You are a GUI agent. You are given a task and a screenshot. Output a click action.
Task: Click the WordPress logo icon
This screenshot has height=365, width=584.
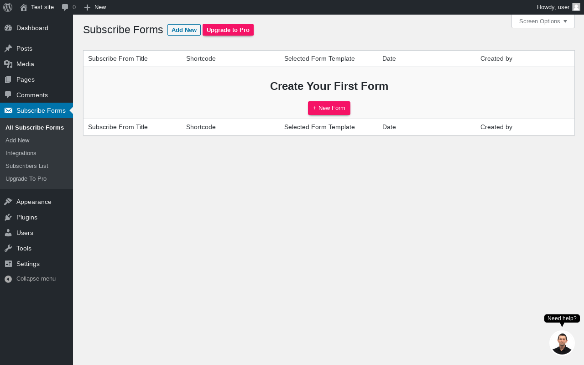[8, 7]
